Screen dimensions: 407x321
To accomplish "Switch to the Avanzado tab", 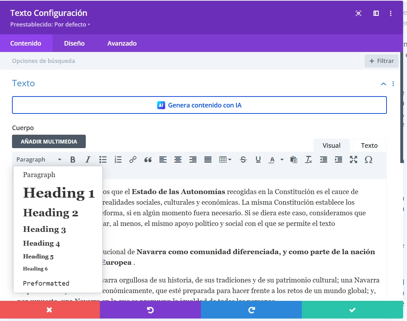I will coord(122,43).
